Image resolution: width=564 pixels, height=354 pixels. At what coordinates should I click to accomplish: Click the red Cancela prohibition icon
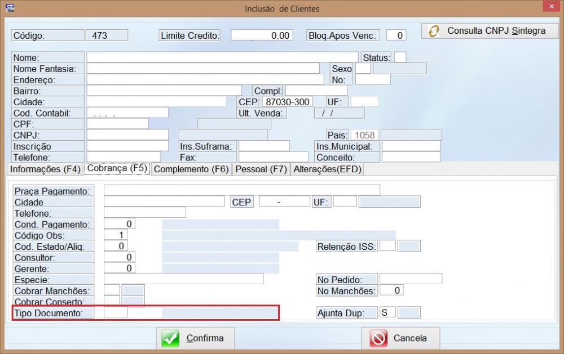coord(378,338)
